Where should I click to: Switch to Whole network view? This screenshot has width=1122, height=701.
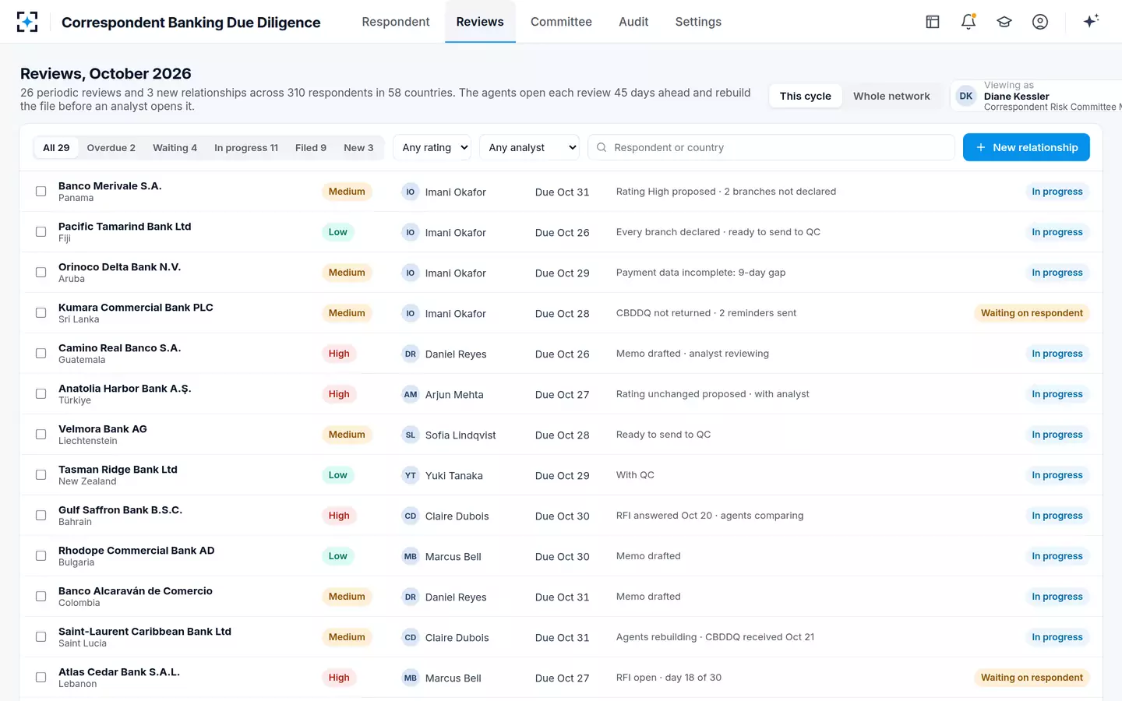click(891, 96)
